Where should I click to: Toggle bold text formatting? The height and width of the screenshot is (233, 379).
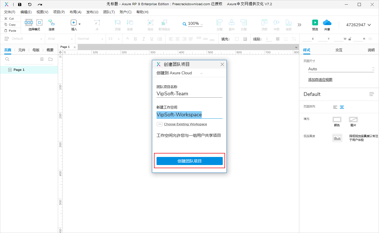point(135,39)
